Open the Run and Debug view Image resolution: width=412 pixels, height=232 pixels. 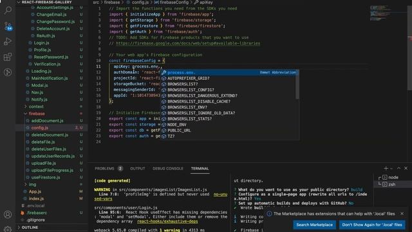[x=8, y=41]
